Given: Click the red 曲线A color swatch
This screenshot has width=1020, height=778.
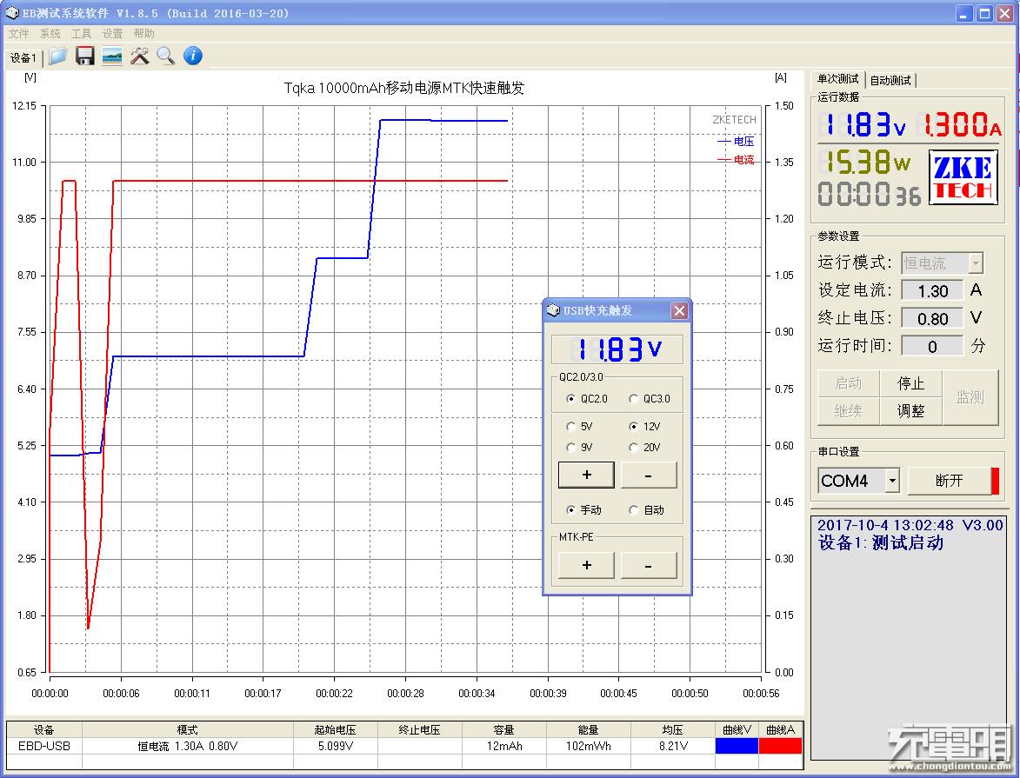Looking at the screenshot, I should pyautogui.click(x=780, y=746).
